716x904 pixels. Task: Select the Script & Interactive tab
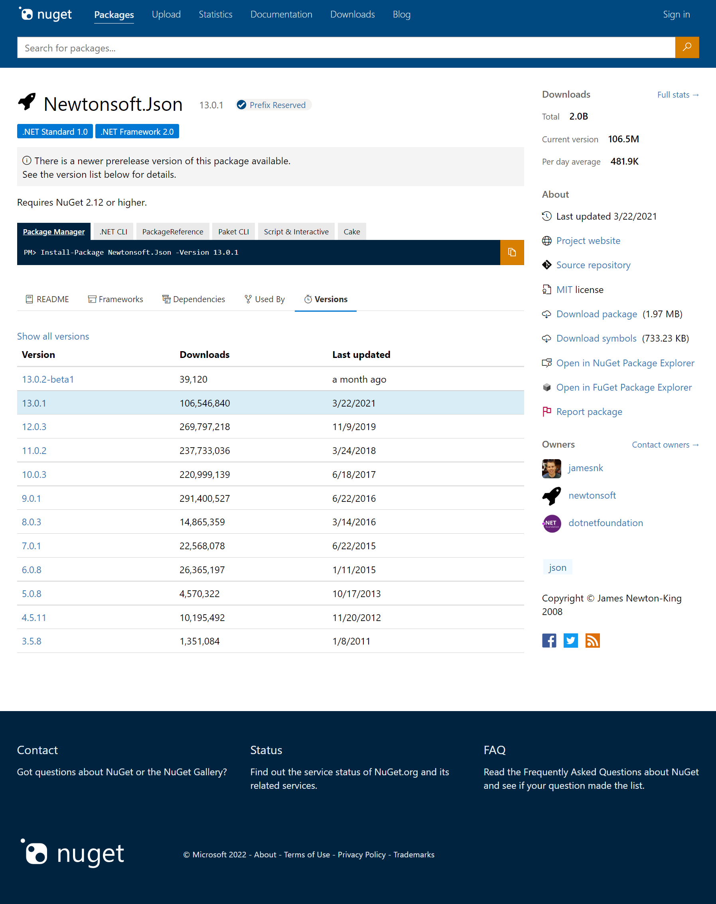pyautogui.click(x=296, y=232)
